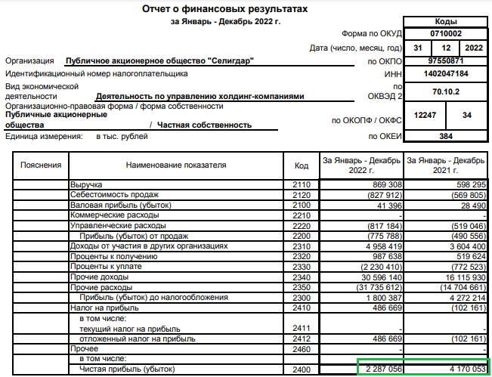Click interest payable value (2 230 410)
492x377 pixels.
[382, 267]
